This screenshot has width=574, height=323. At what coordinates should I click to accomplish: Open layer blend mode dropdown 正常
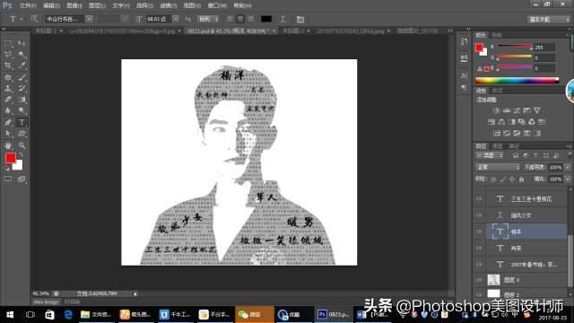click(x=498, y=168)
